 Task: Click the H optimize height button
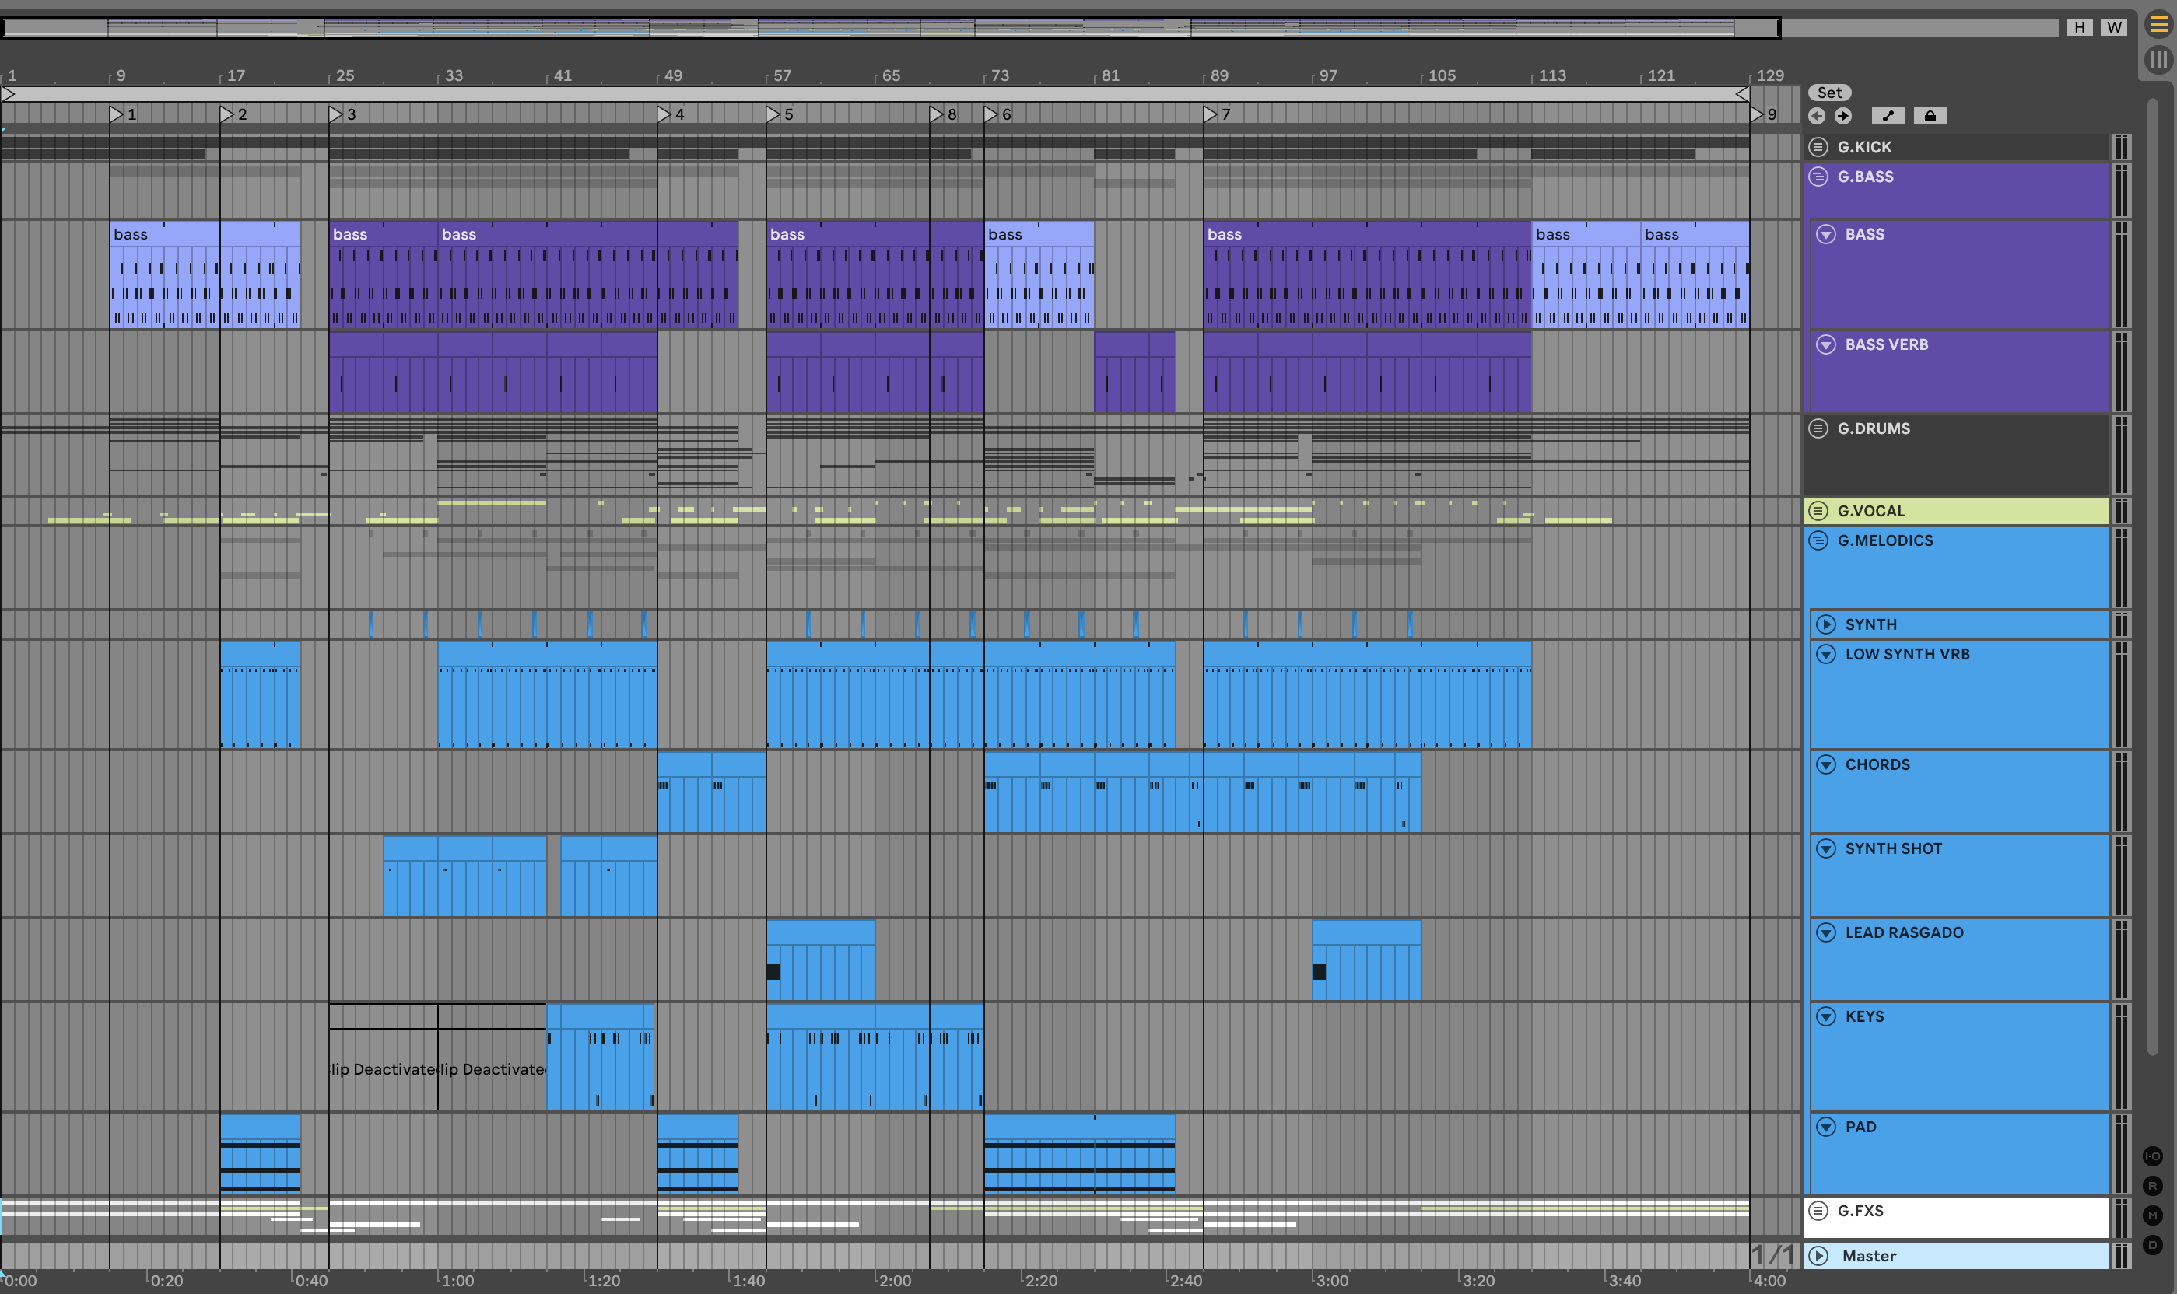[x=2079, y=27]
